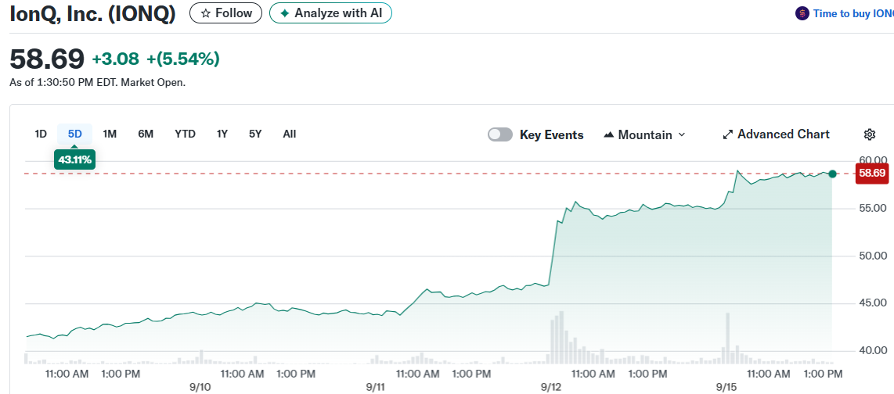Click the 9/15 date label

(727, 387)
